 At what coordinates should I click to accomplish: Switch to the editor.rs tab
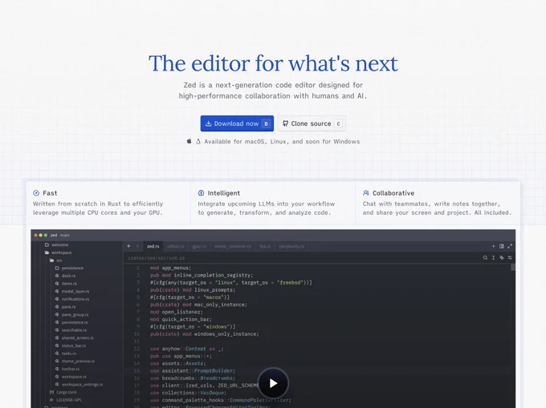(176, 246)
